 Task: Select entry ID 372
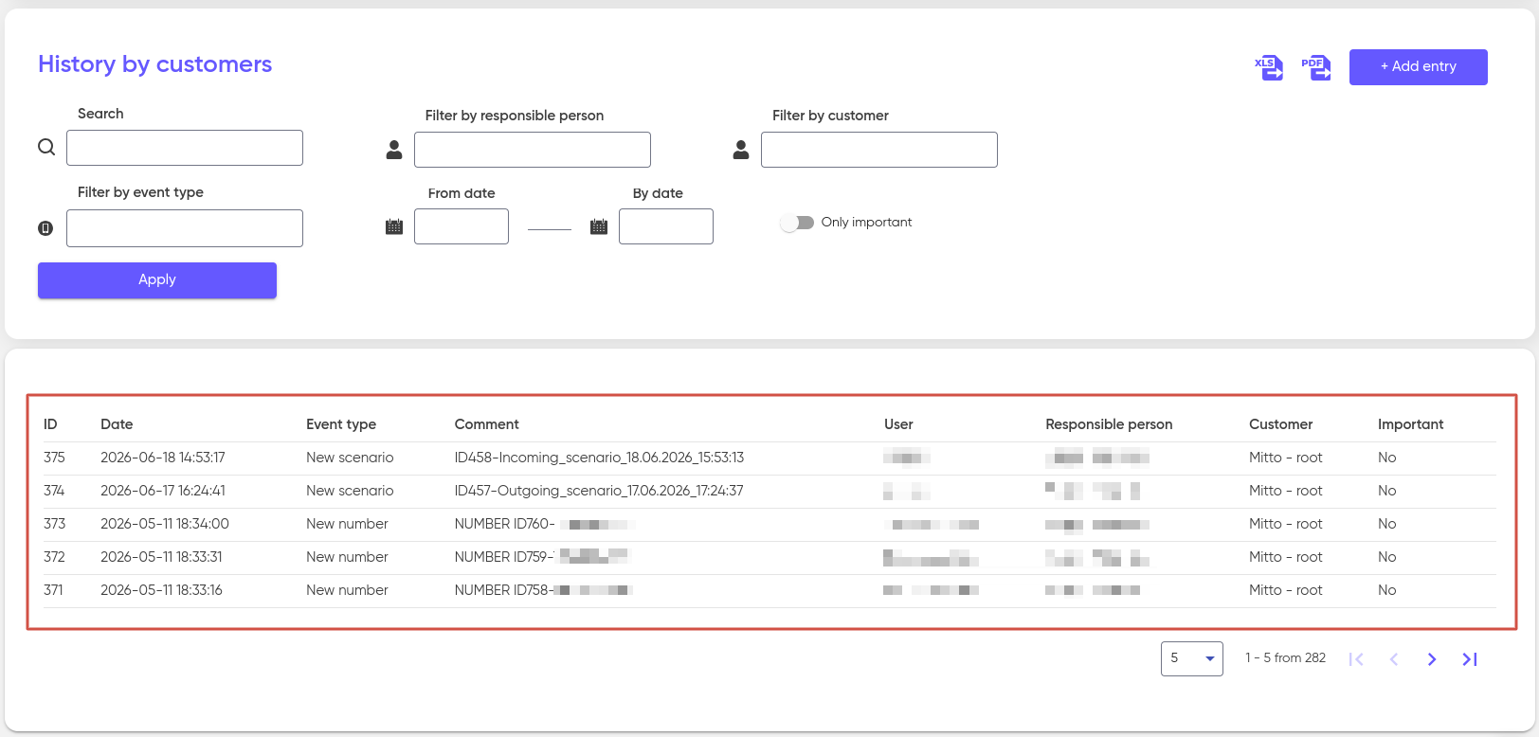coord(53,557)
